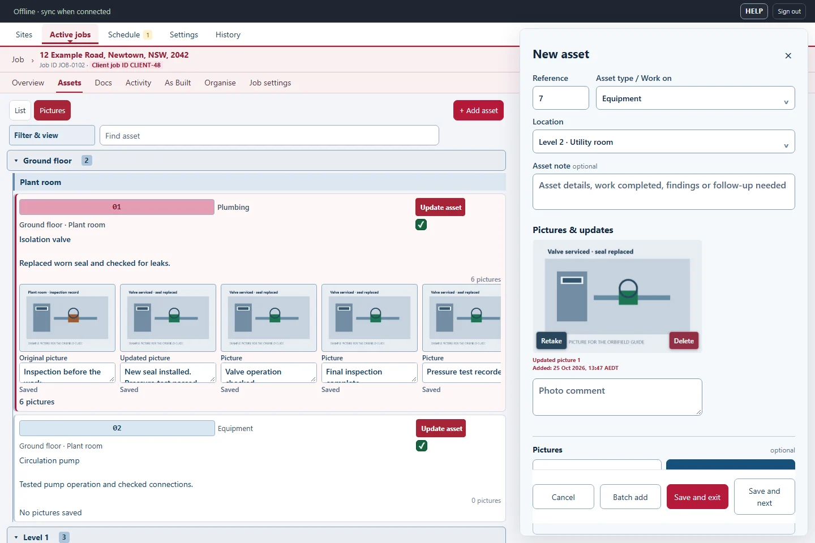Retake the valve serviced picture
The image size is (815, 543).
pyautogui.click(x=551, y=341)
